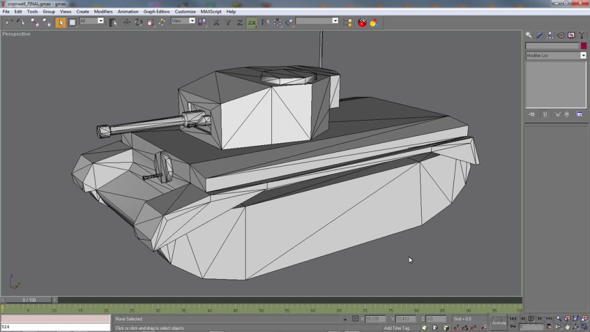Screen dimensions: 590x332
Task: Click the object color swatch
Action: tap(584, 45)
